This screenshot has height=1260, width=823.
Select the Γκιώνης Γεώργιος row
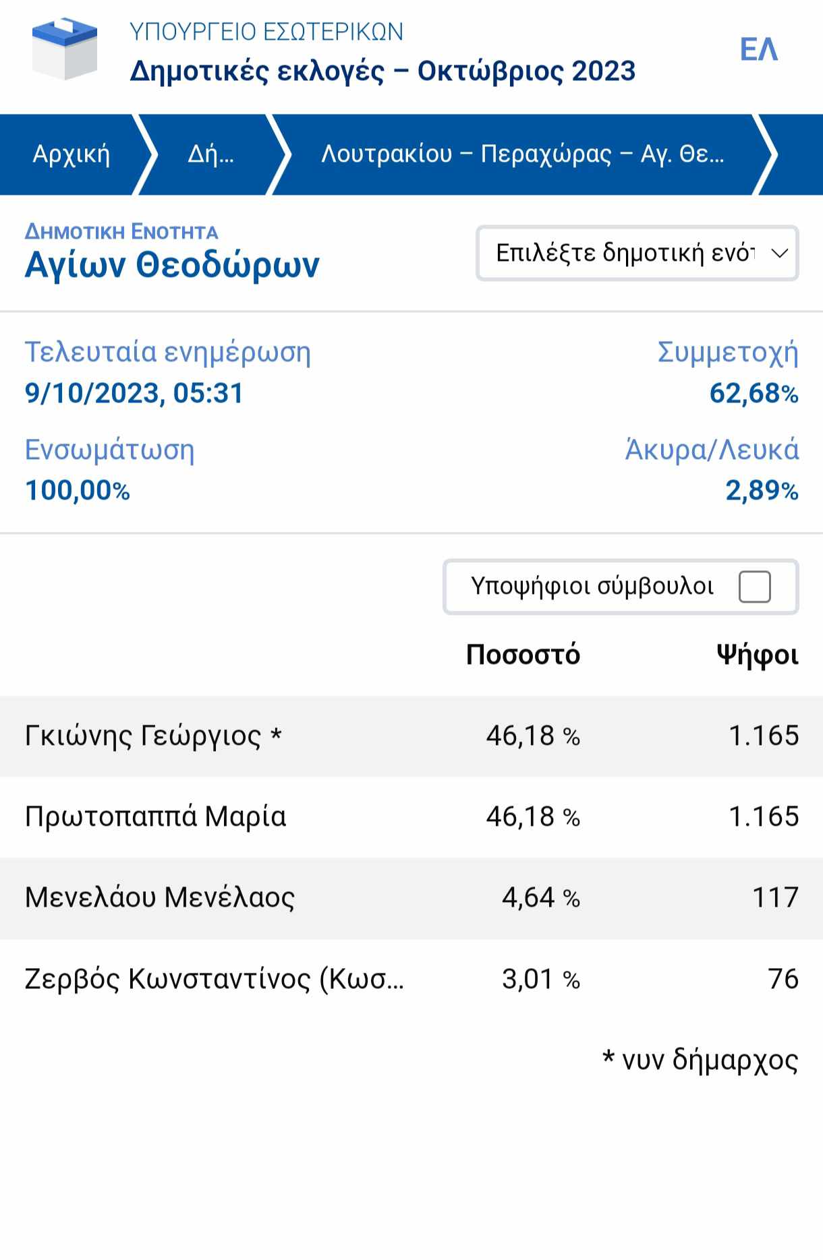412,736
